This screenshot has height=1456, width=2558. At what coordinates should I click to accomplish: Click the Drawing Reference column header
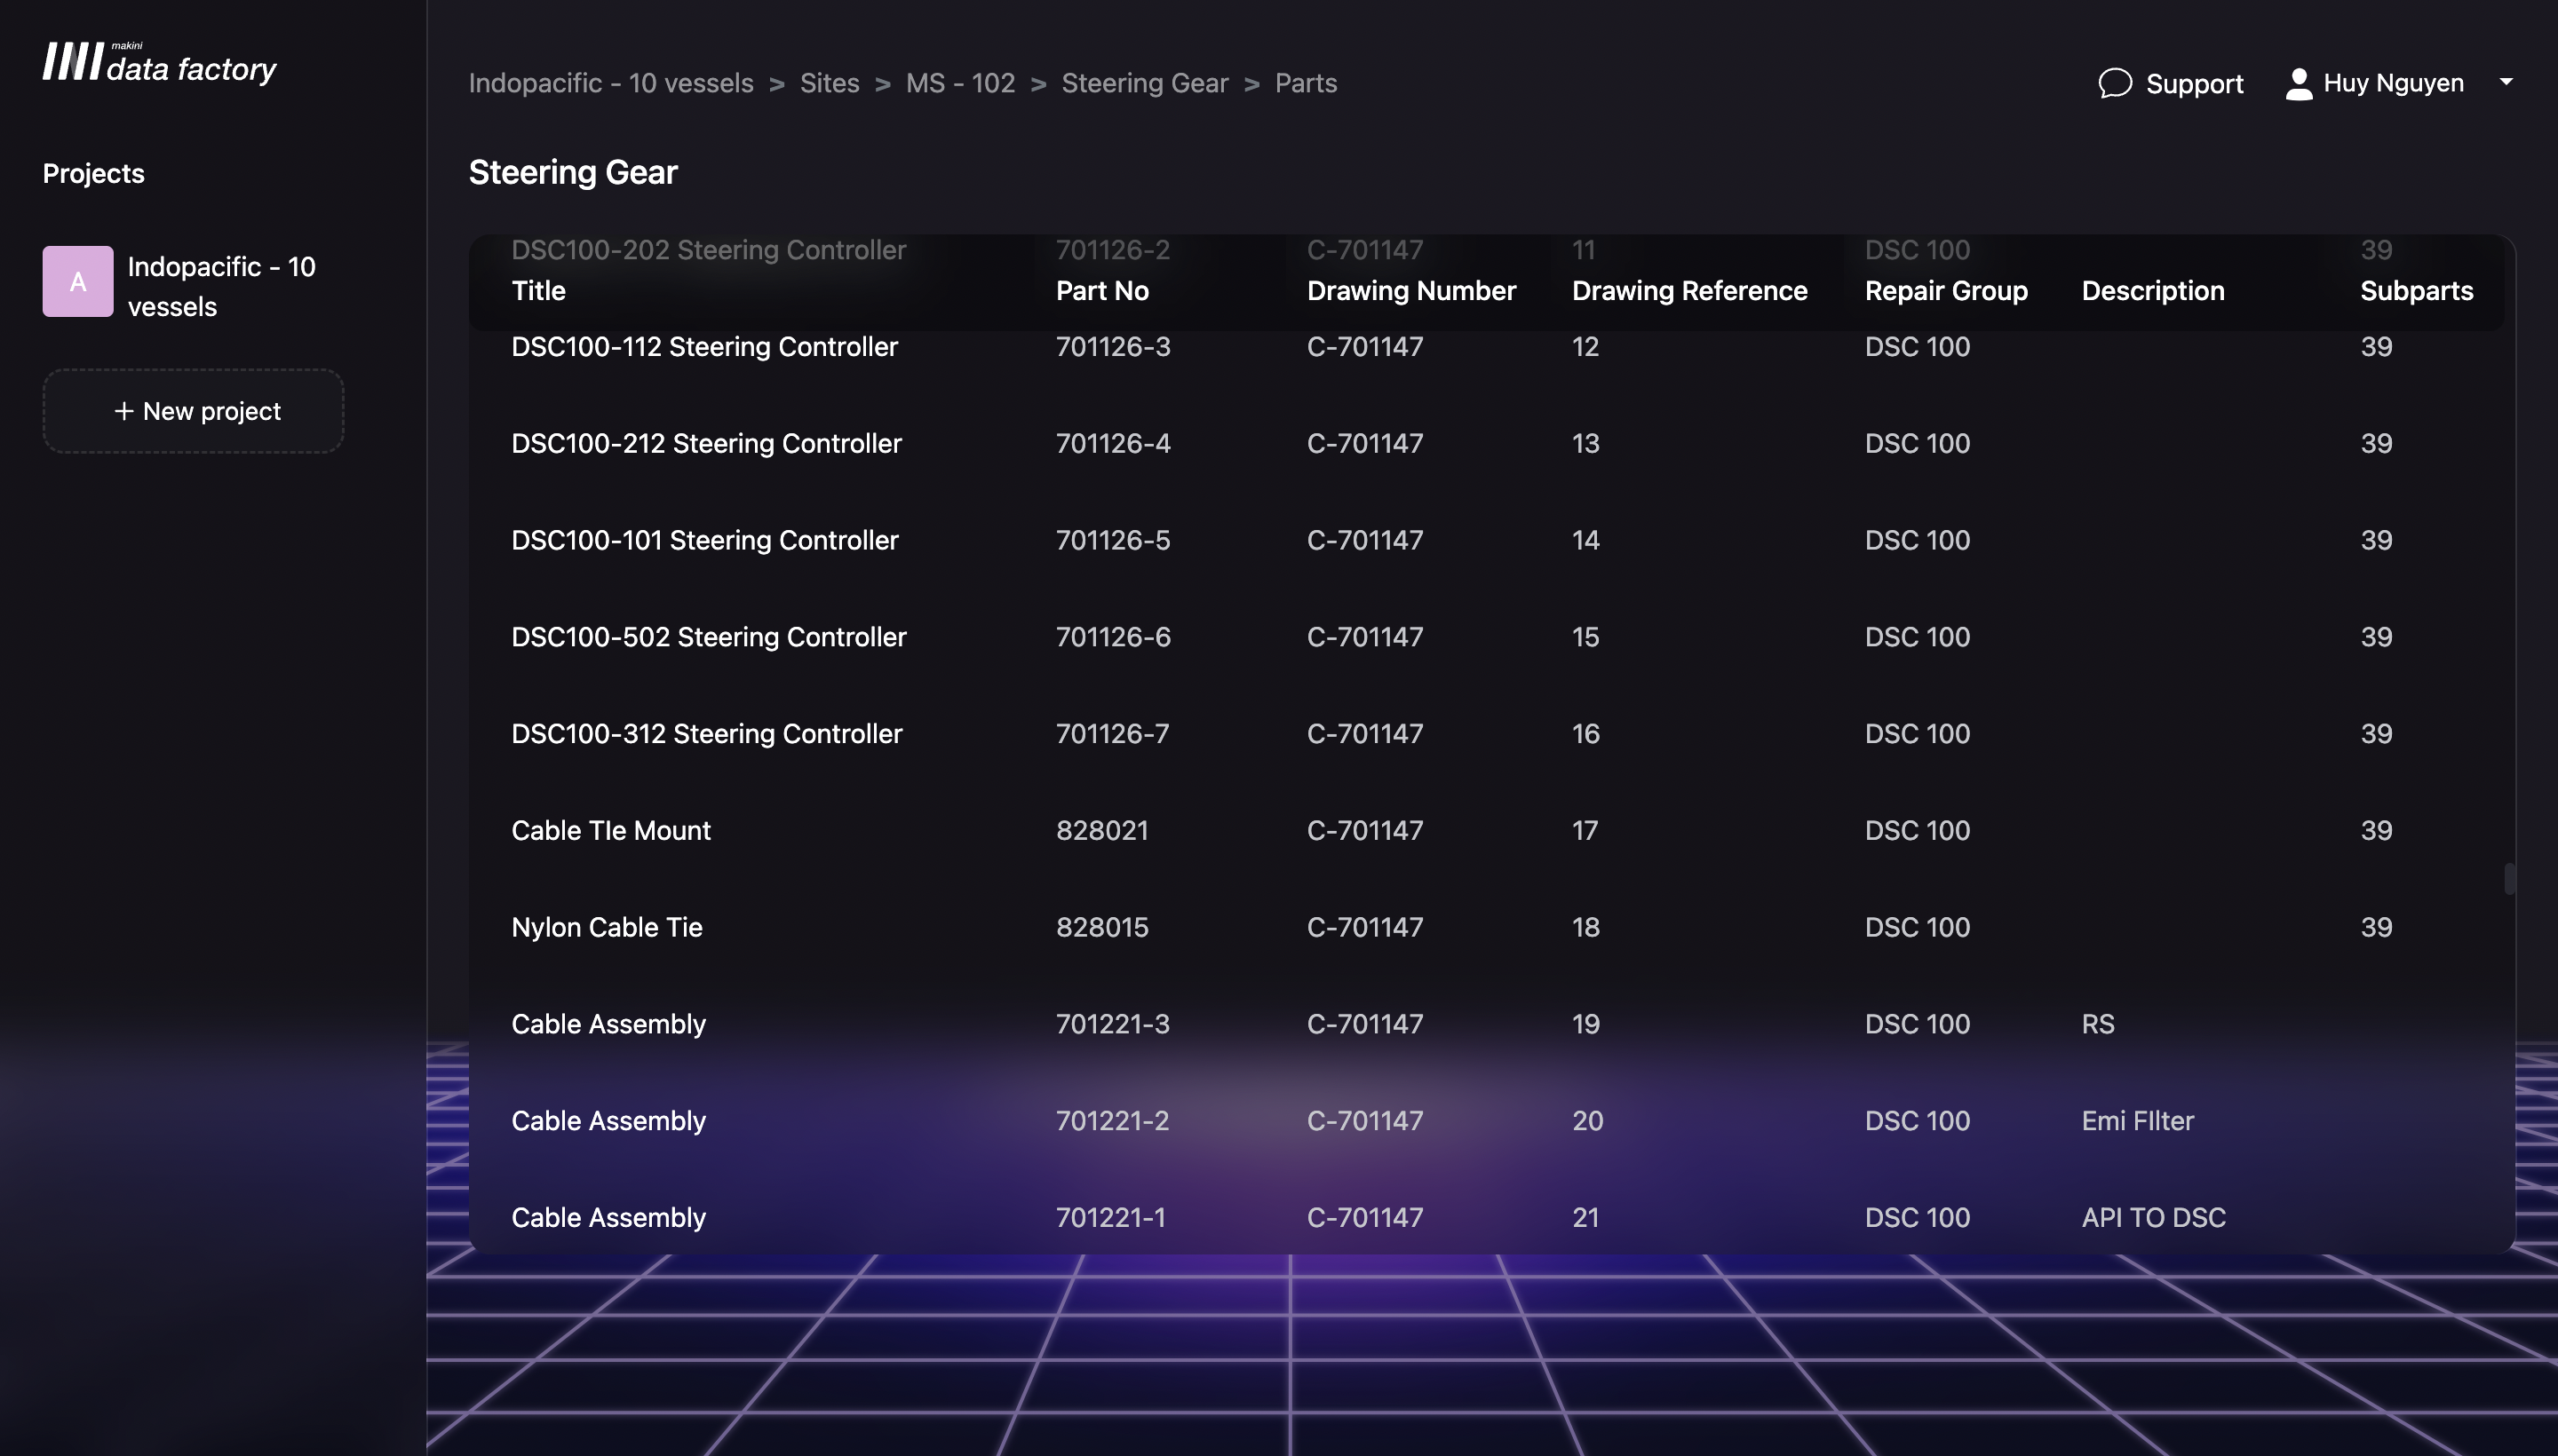coord(1688,291)
